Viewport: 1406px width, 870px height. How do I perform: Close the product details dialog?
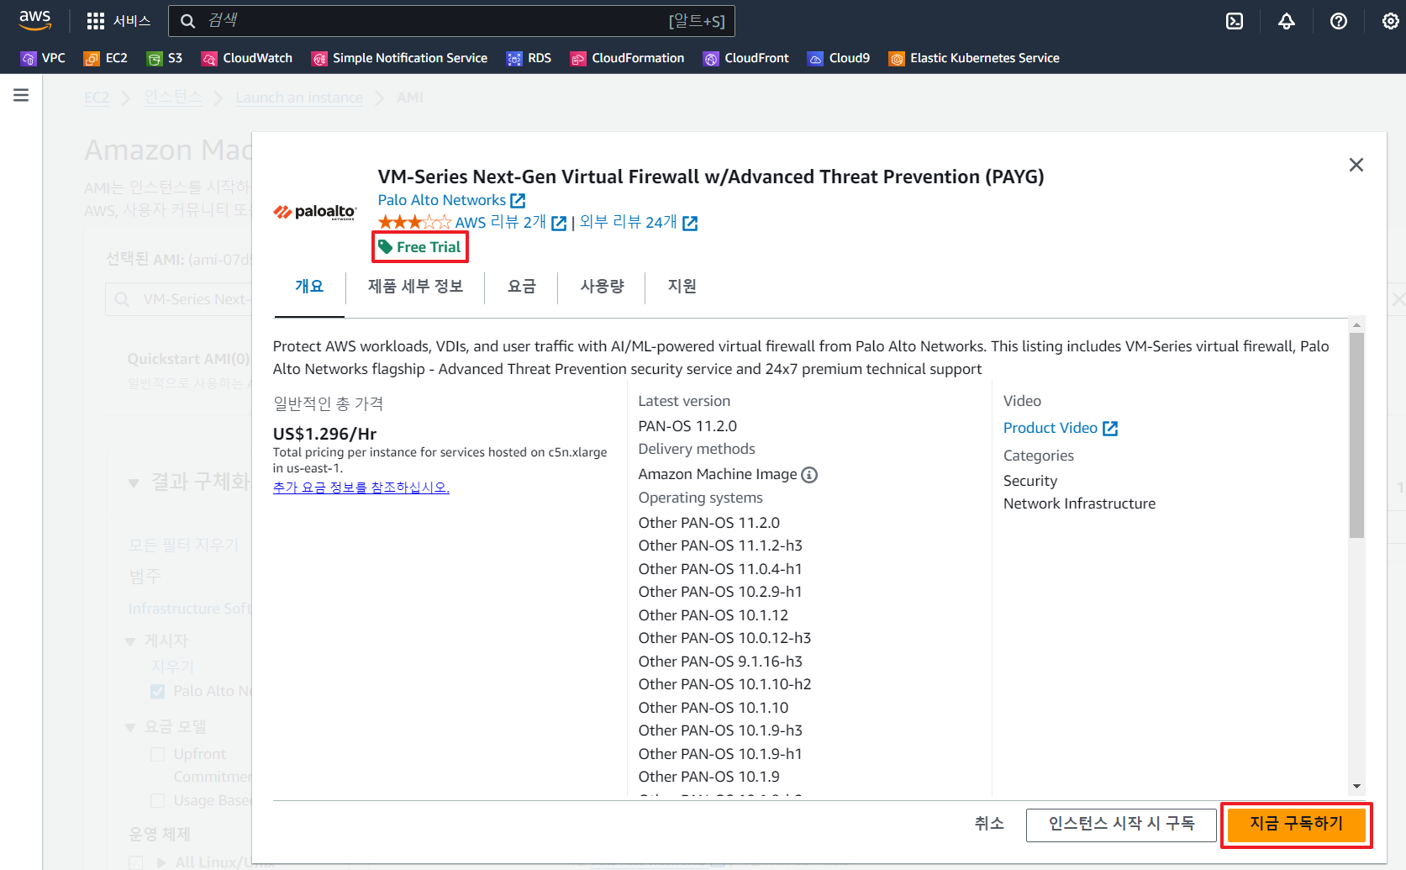tap(1356, 165)
